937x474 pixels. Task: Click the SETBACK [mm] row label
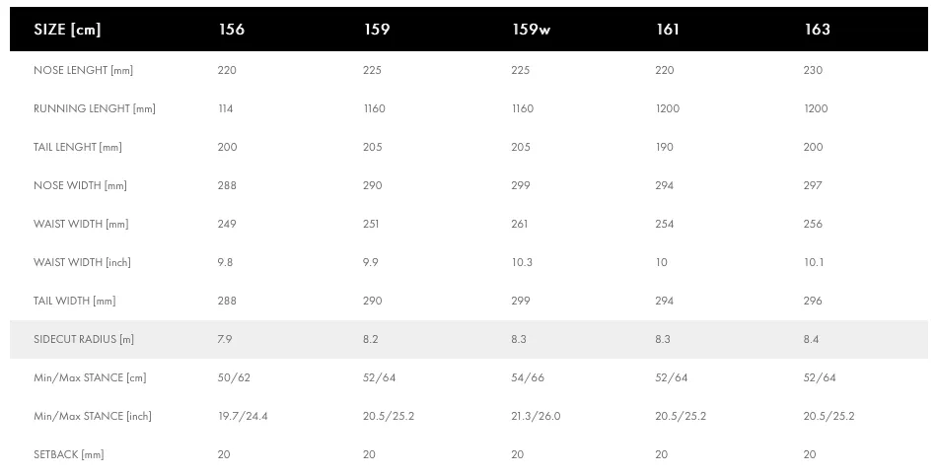pos(69,454)
